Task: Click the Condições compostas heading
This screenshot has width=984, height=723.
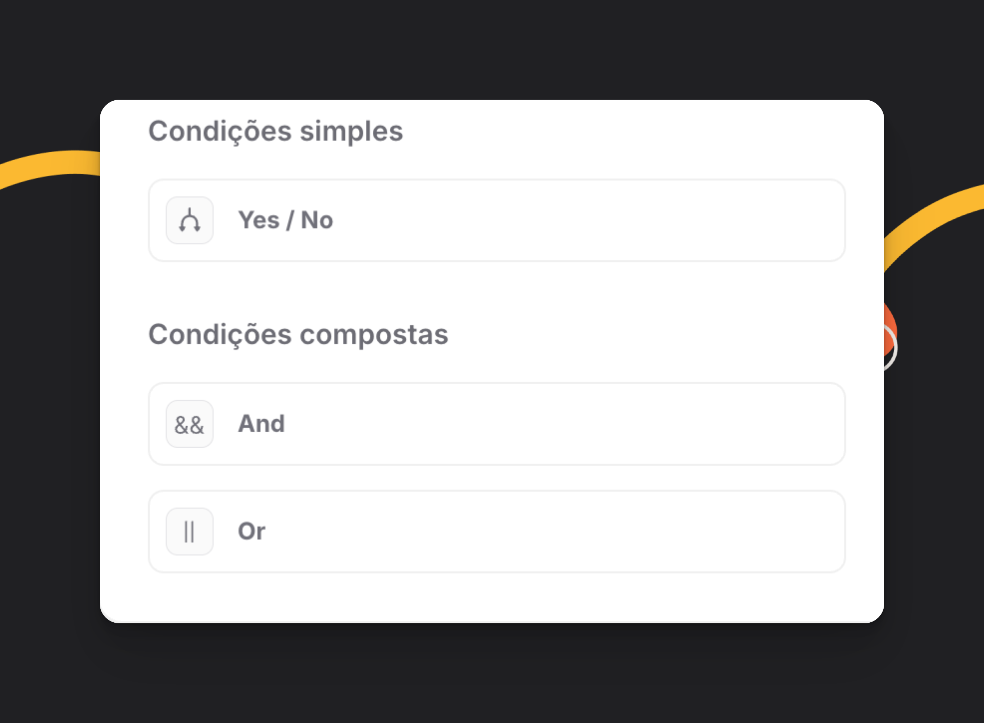Action: click(298, 335)
